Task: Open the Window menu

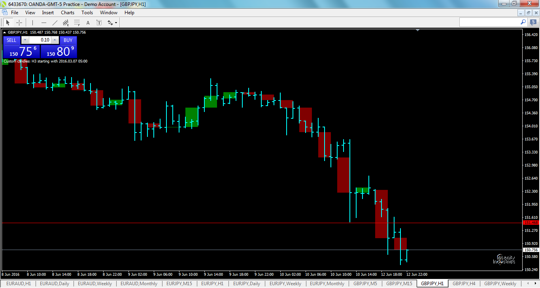Action: click(109, 13)
